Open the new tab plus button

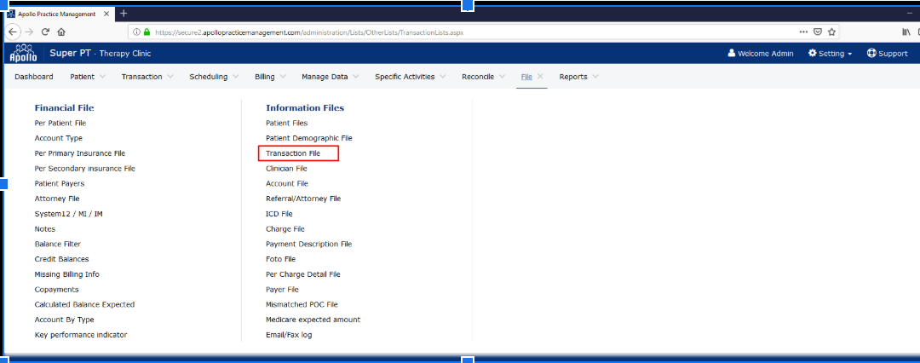(124, 13)
